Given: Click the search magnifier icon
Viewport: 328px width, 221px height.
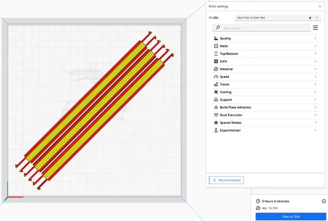Looking at the screenshot, I should [218, 27].
